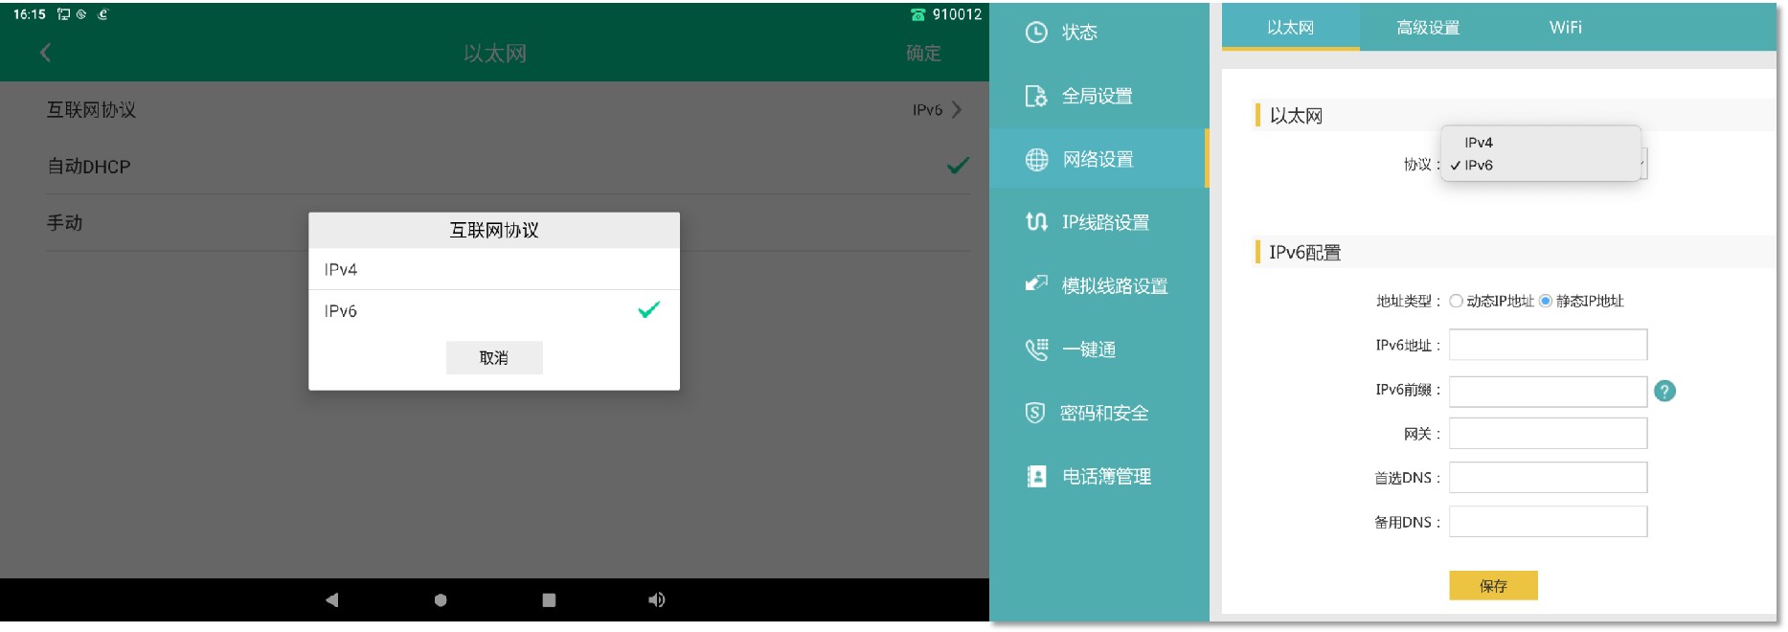
Task: Tap the Android back navigation triangle
Action: (x=331, y=600)
